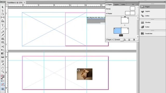Select the Line tool
Image resolution: width=166 pixels, height=93 pixels.
point(3,29)
